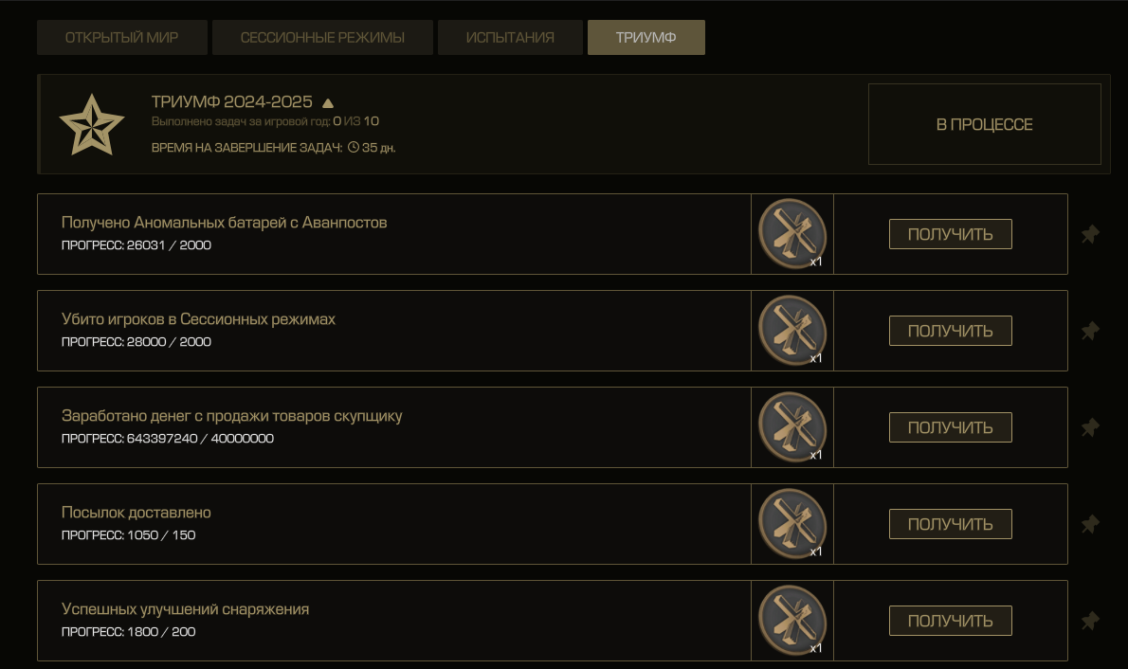Viewport: 1128px width, 669px height.
Task: Click reward medal for Посылок доставлено task
Action: pyautogui.click(x=792, y=524)
